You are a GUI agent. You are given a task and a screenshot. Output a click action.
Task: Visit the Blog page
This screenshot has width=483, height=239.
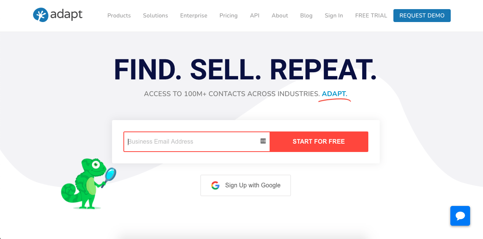click(x=306, y=16)
